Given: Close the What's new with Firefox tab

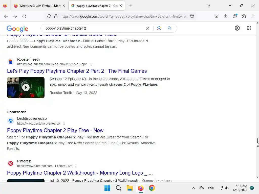Looking at the screenshot, I should click(64, 6).
